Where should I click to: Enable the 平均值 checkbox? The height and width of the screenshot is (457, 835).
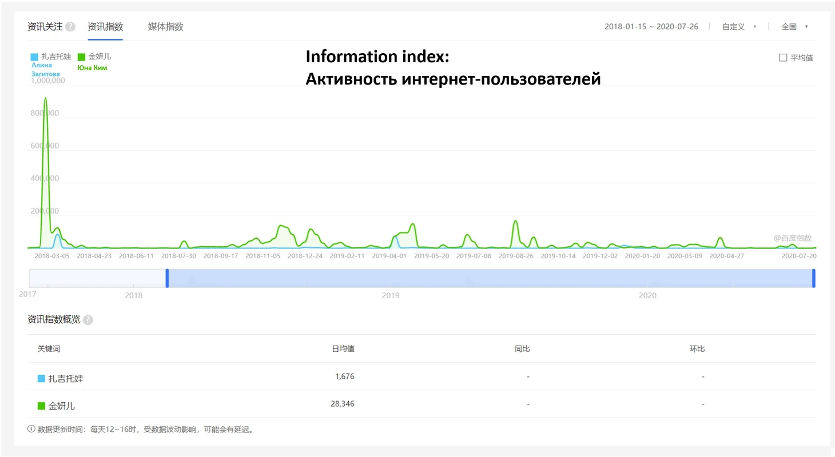point(783,58)
